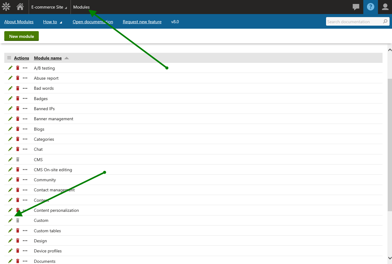
Task: Open more actions for Bad words
Action: 25,88
